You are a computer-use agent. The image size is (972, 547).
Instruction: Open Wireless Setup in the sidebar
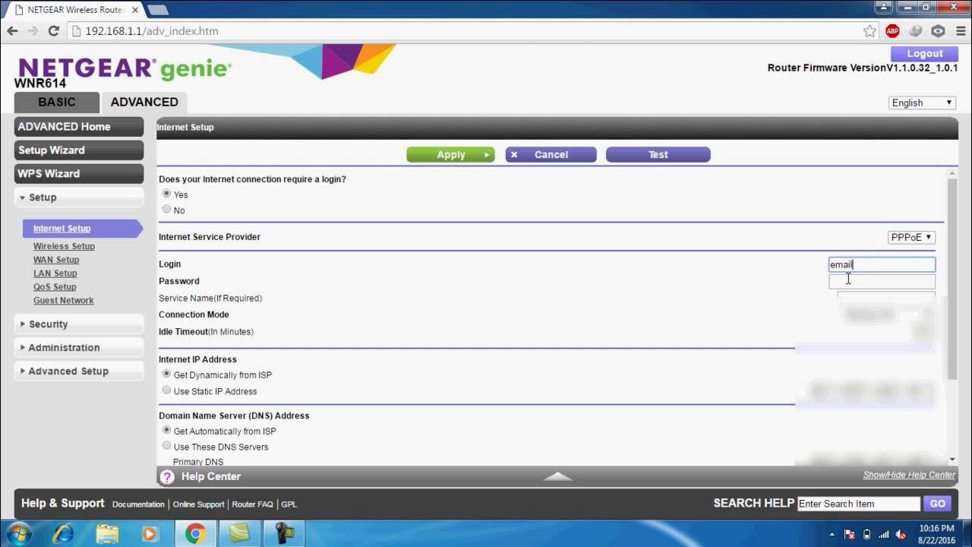(x=64, y=246)
